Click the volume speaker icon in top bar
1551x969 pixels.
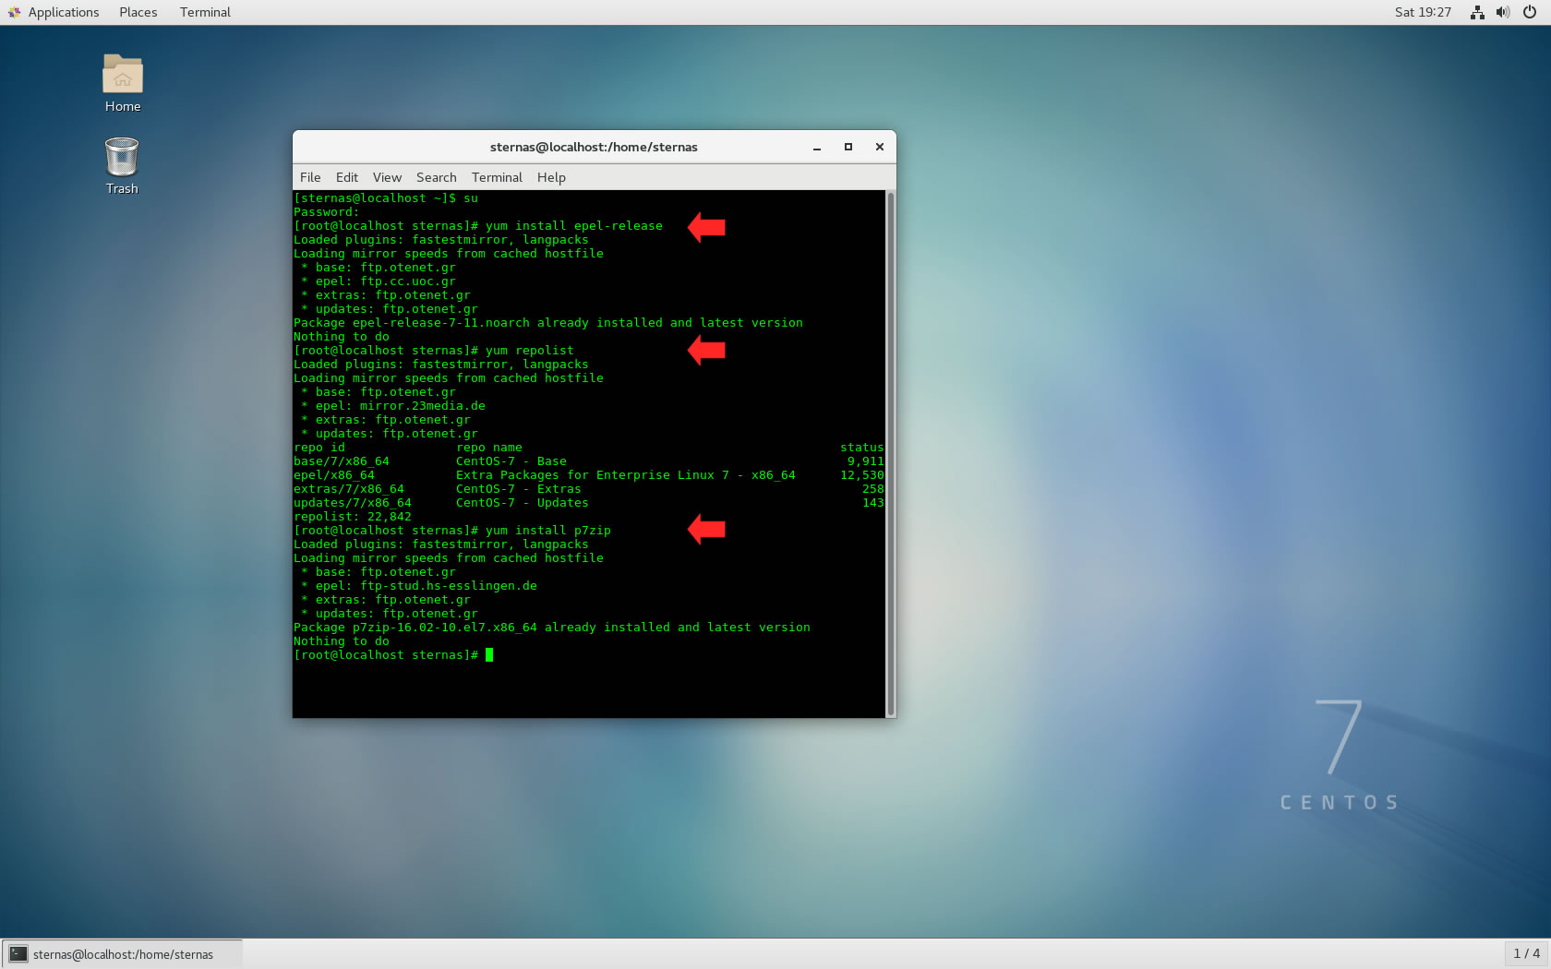coord(1503,12)
